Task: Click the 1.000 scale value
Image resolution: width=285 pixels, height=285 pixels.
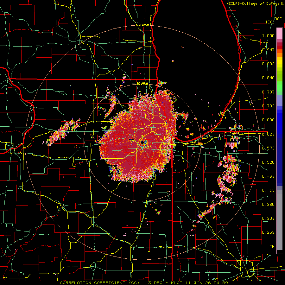Action: tap(268, 35)
